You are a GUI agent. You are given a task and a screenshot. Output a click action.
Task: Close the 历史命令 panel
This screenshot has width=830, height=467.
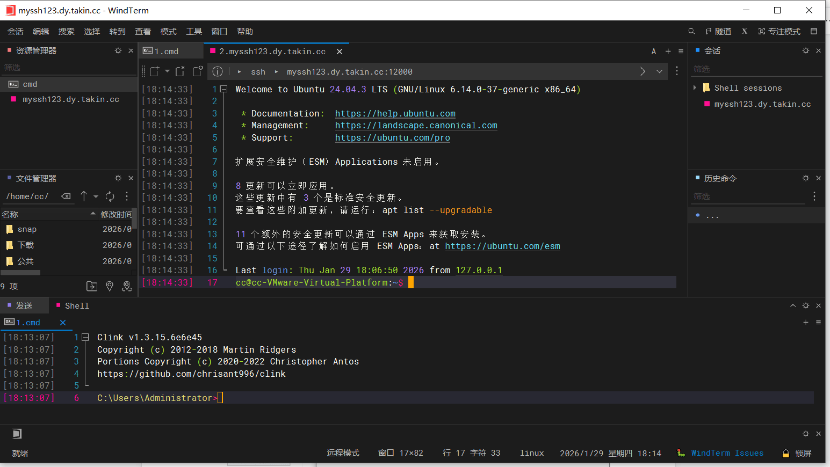click(818, 178)
